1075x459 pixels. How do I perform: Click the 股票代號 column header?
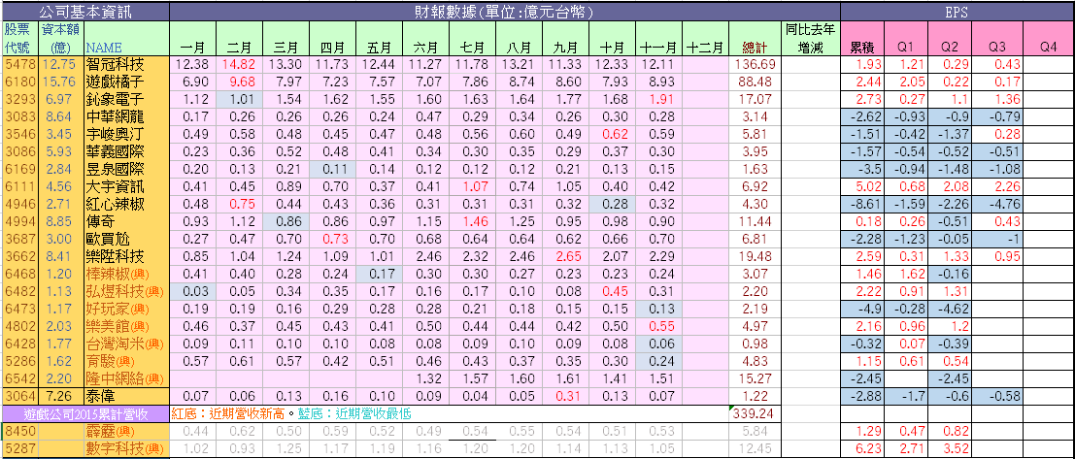[x=18, y=39]
